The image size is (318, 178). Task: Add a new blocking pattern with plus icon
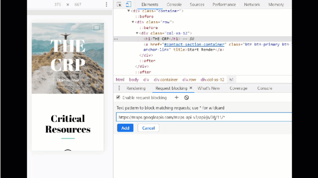point(177,97)
